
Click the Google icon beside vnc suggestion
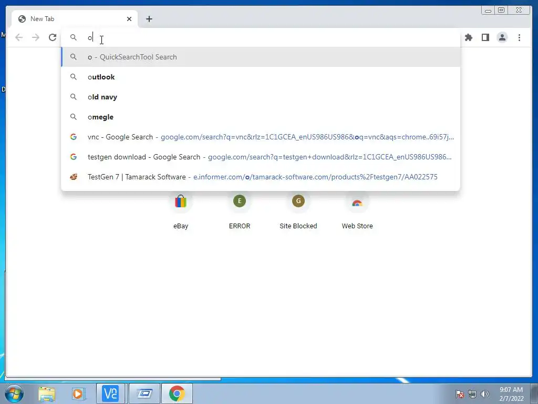(74, 137)
